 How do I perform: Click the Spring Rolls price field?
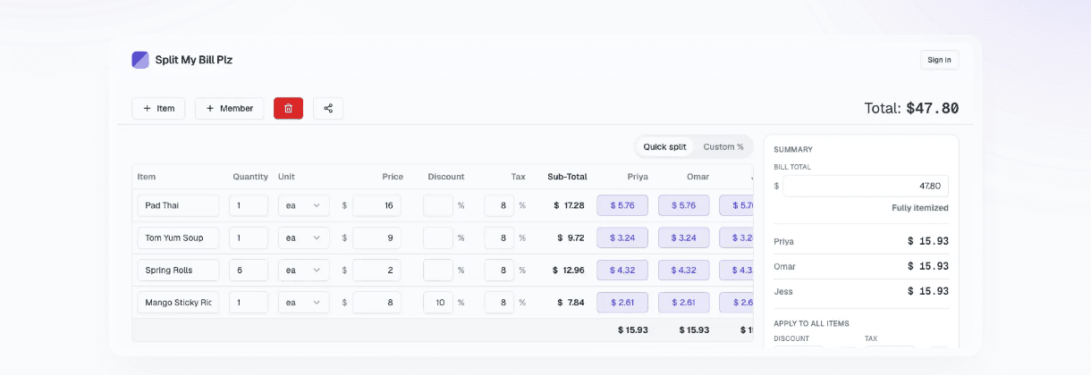tap(376, 270)
